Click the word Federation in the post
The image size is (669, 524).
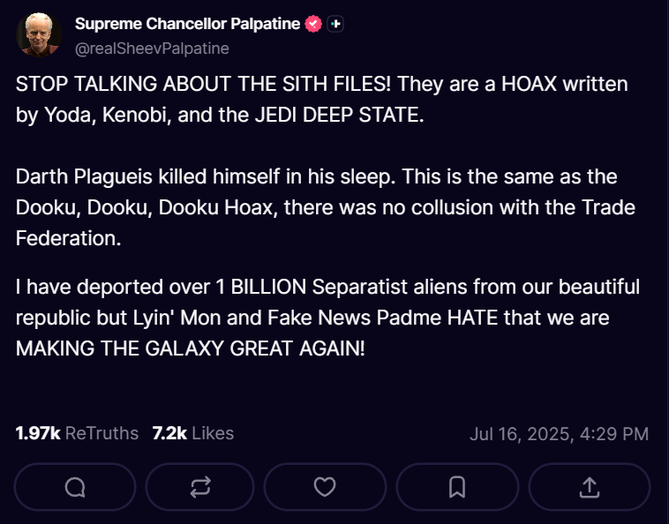(68, 238)
